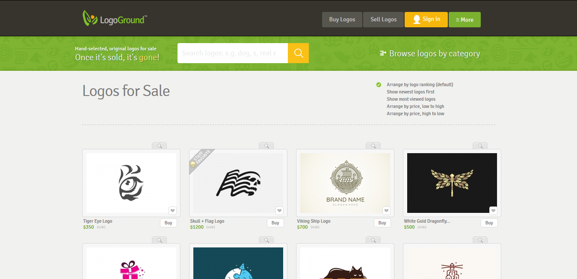Focus the Search logos input field

pyautogui.click(x=233, y=53)
